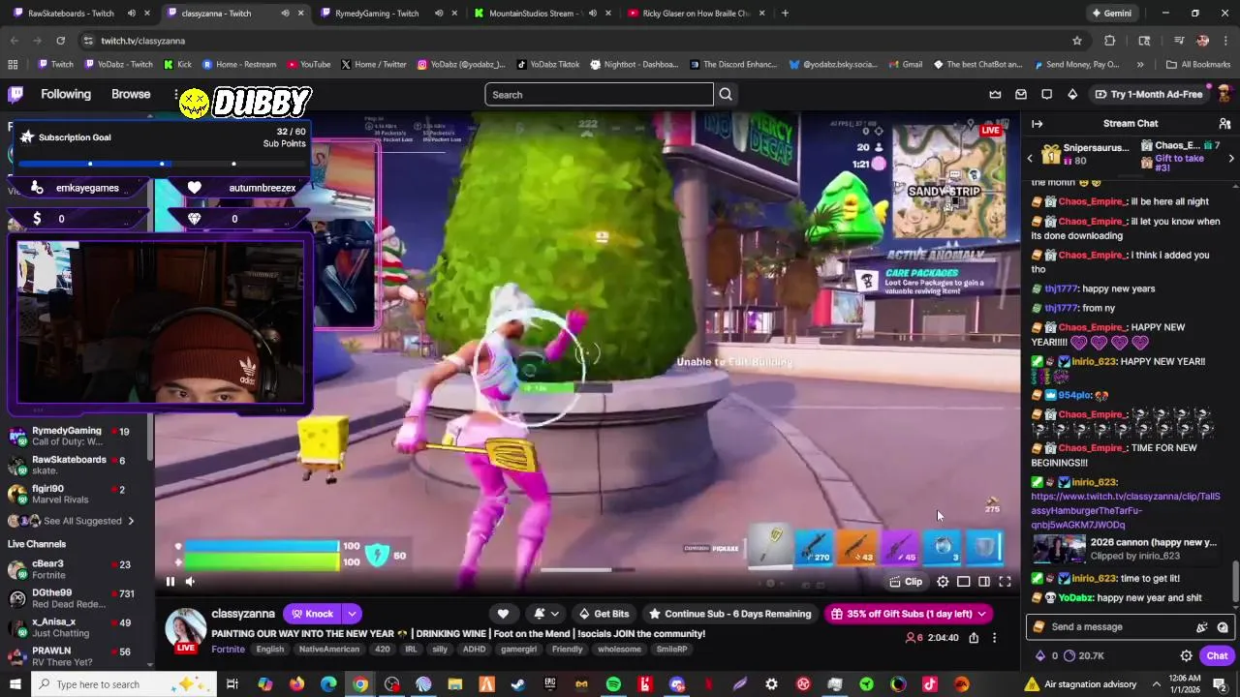The width and height of the screenshot is (1240, 697).
Task: Click the purple Chat send button
Action: click(1217, 655)
